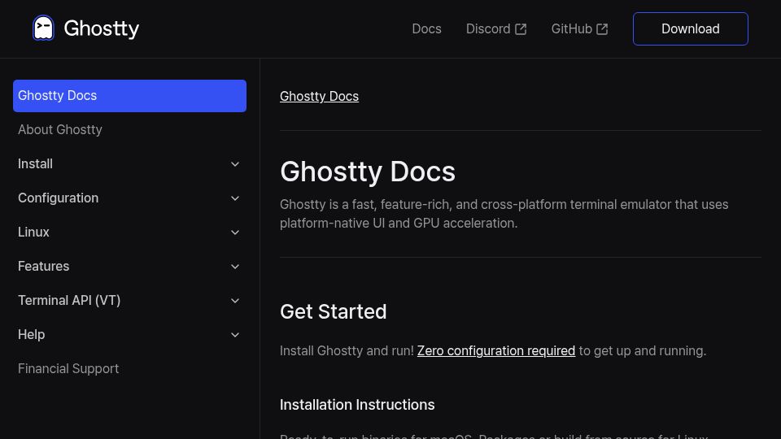
Task: Click the external link icon beside GitHub
Action: (602, 29)
